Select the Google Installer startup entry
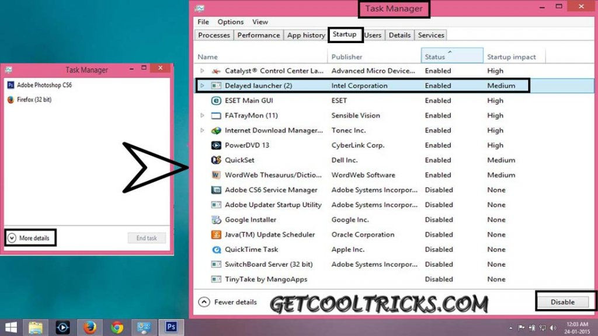The image size is (598, 336). 394,219
